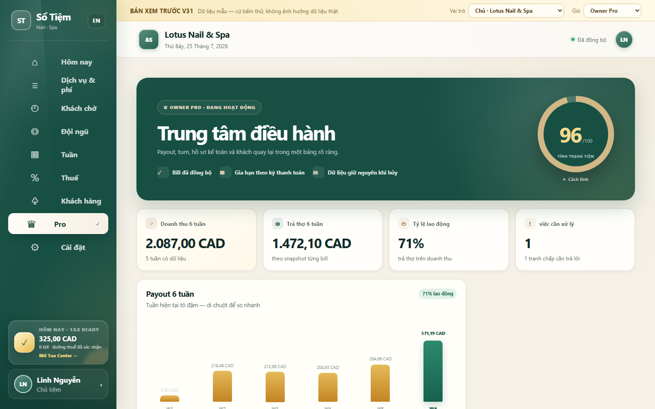Image resolution: width=655 pixels, height=409 pixels.
Task: Click the 325,00 CAD amount in sidebar
Action: click(58, 339)
